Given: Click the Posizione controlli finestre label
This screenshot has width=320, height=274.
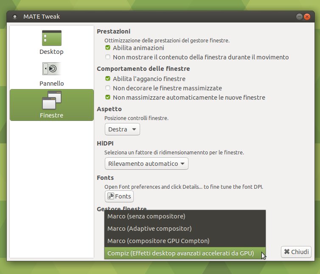Looking at the screenshot, I should (136, 118).
